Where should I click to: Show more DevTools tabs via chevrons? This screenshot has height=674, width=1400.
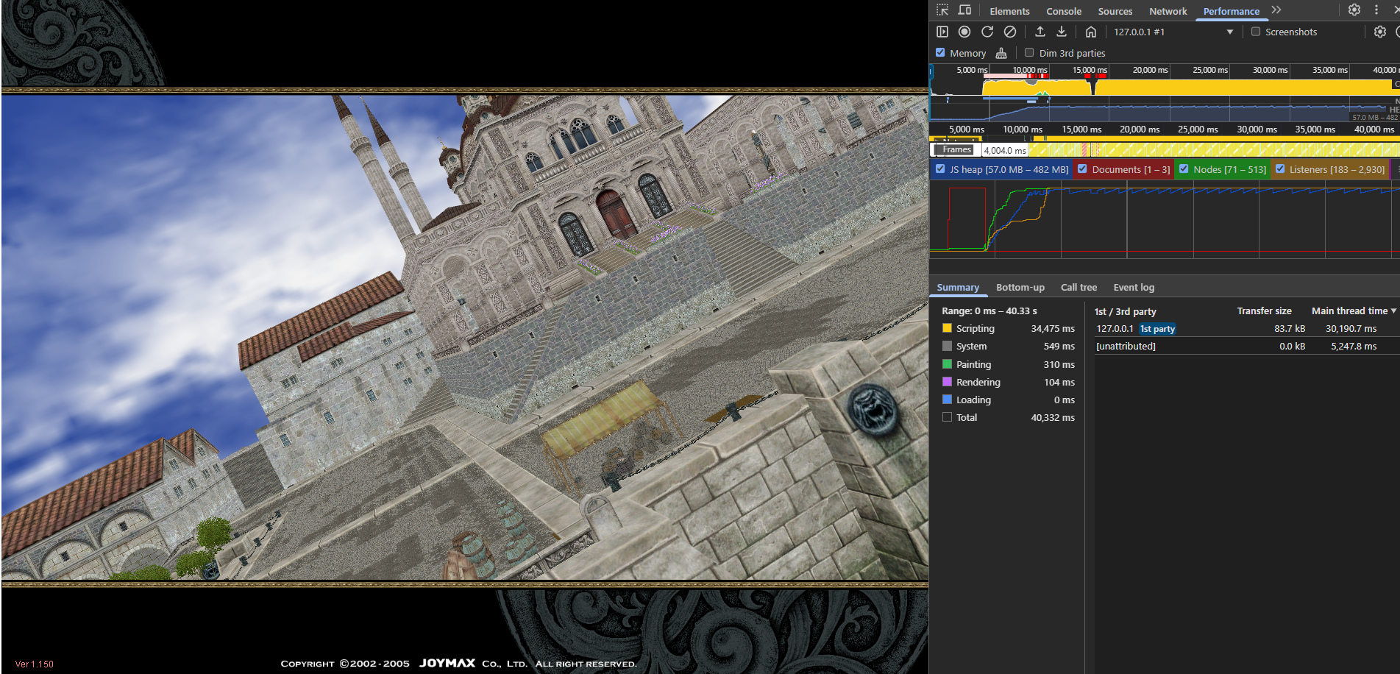coord(1276,10)
